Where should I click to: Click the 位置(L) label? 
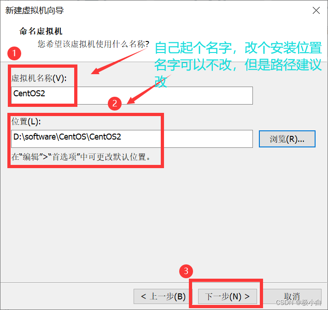[x=26, y=122]
